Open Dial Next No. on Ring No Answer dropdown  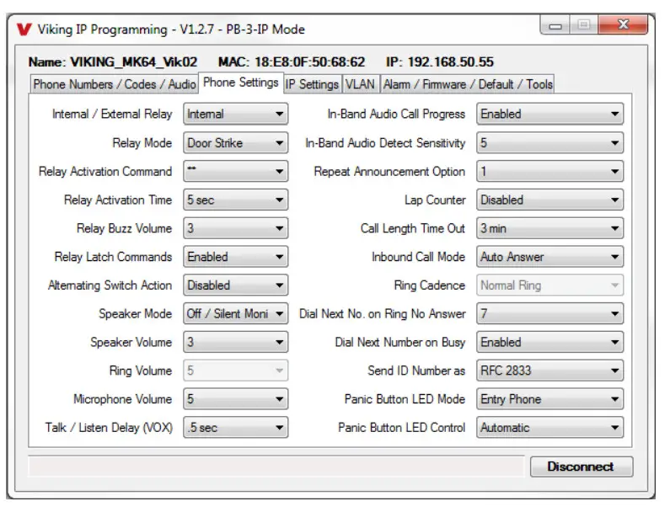tap(550, 314)
